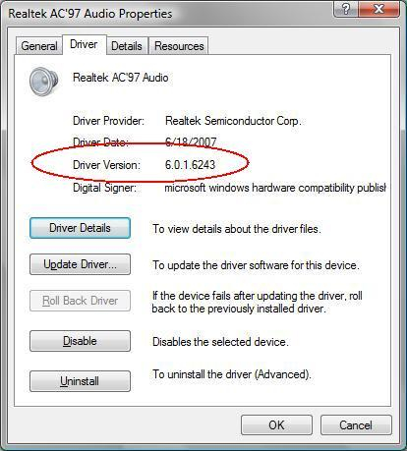Close the Realtek properties dialog
The width and height of the screenshot is (407, 451).
(x=378, y=9)
